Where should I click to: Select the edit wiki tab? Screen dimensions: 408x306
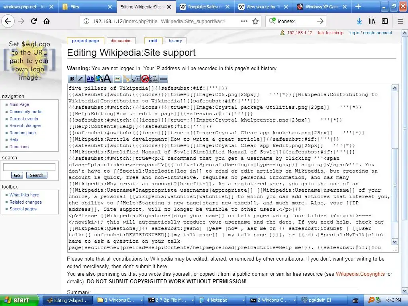coord(153,41)
